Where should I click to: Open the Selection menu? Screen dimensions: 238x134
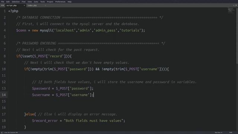coord(16,1)
